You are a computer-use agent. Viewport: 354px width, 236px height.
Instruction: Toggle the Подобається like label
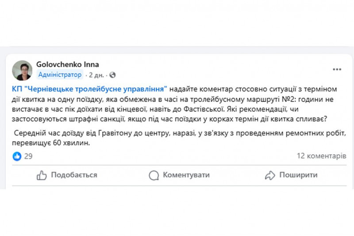pyautogui.click(x=74, y=175)
